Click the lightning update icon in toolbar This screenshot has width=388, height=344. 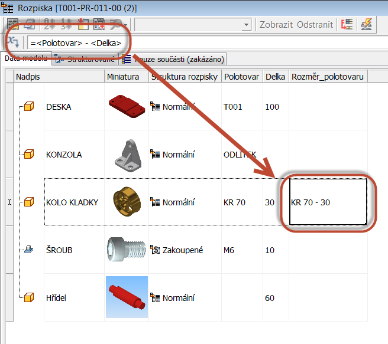367,25
